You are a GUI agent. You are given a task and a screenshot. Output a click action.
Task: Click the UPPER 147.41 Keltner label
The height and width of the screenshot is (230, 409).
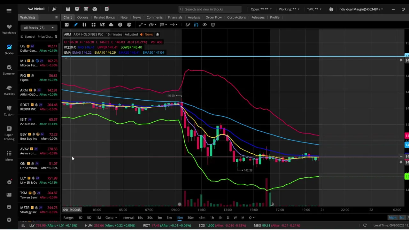[107, 47]
